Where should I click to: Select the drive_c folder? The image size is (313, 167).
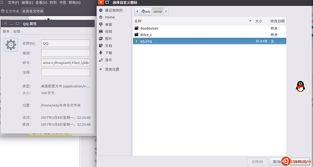tap(210, 35)
